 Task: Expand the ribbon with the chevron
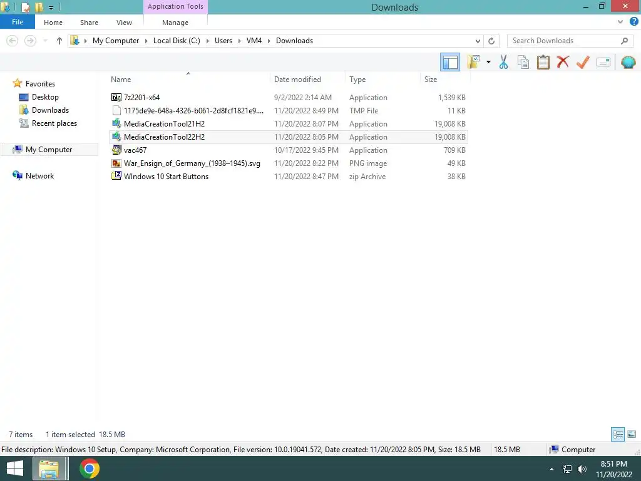[620, 22]
